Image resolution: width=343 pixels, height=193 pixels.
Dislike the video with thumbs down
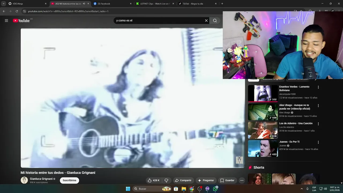(166, 180)
